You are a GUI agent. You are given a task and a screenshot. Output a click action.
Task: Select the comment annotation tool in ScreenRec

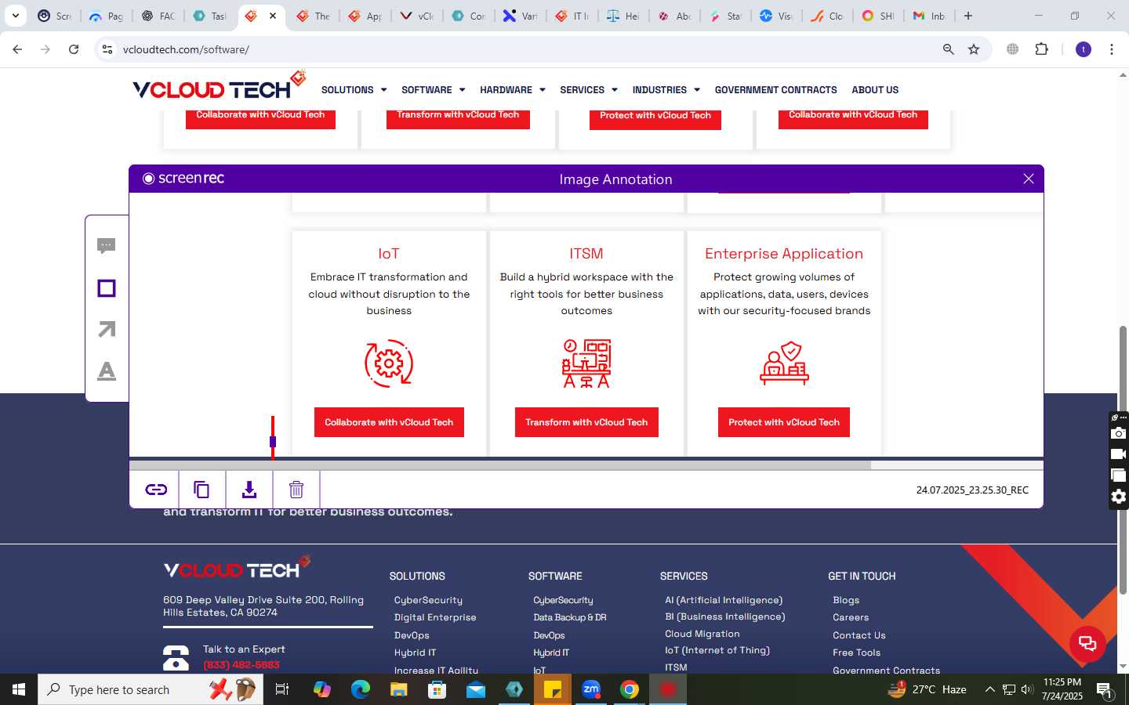(107, 246)
